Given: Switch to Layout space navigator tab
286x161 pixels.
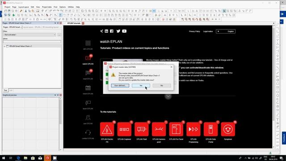Looking at the screenshot, I should [x=32, y=27].
